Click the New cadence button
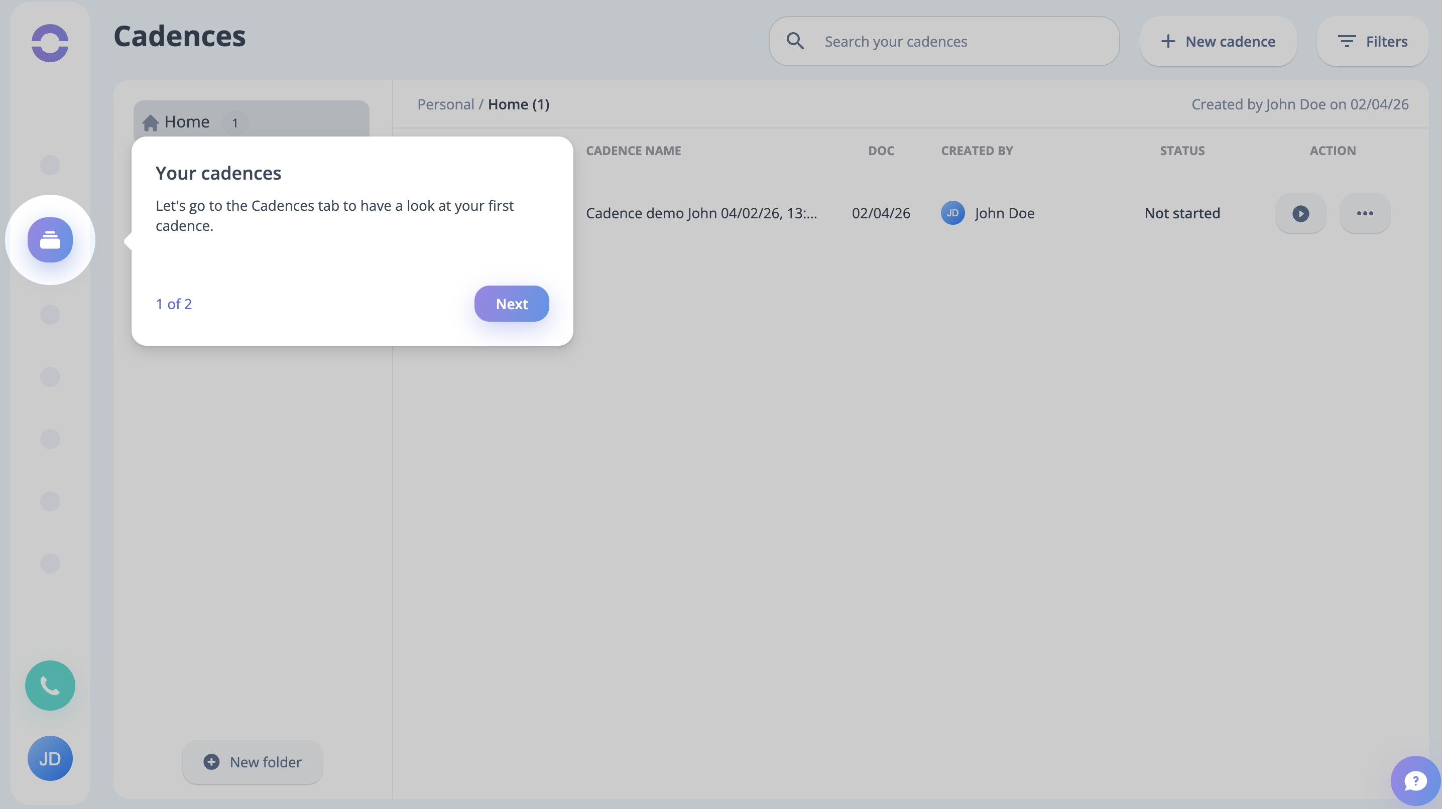The height and width of the screenshot is (809, 1442). click(1218, 41)
